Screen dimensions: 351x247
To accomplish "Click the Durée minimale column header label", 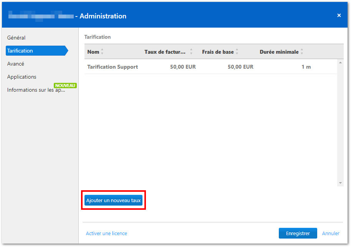I will click(x=279, y=52).
